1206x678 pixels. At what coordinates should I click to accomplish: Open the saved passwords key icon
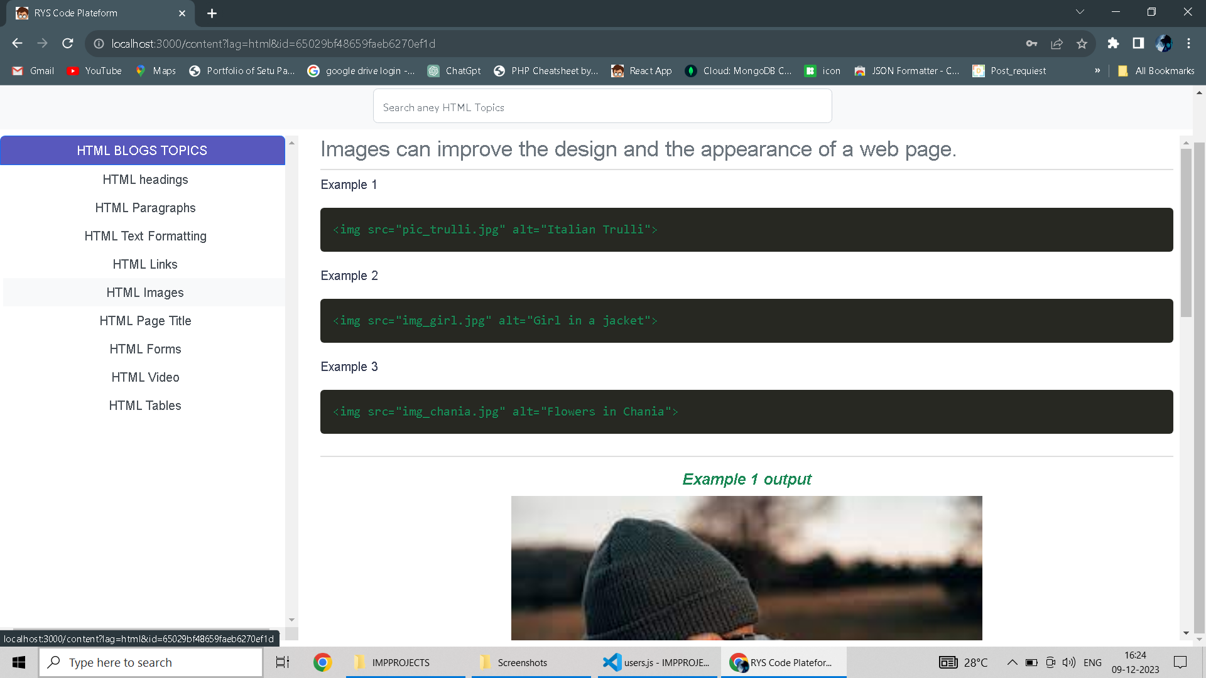[x=1031, y=43]
